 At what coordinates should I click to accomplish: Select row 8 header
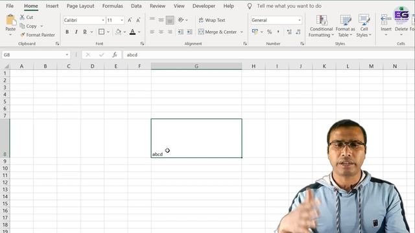click(5, 138)
